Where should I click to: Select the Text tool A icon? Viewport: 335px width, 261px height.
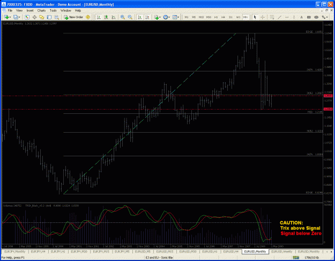(301, 17)
